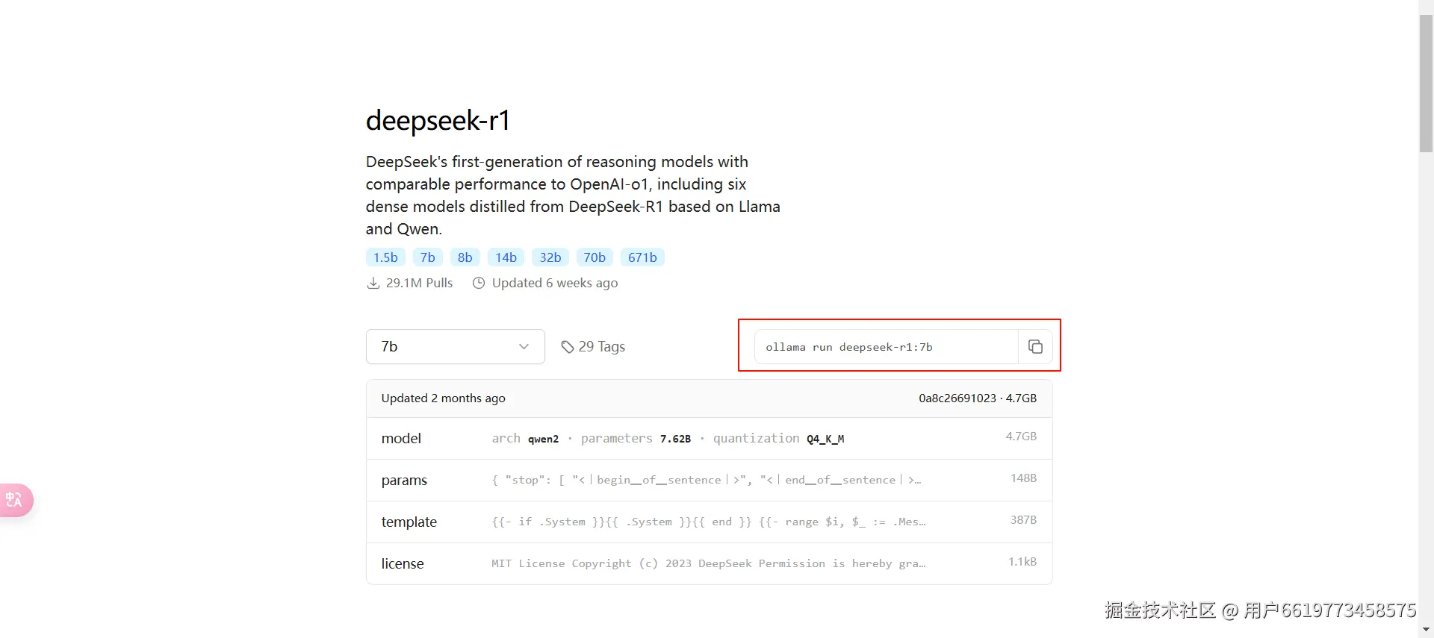Pick the 70b size tag
Viewport: 1434px width, 638px height.
(595, 257)
